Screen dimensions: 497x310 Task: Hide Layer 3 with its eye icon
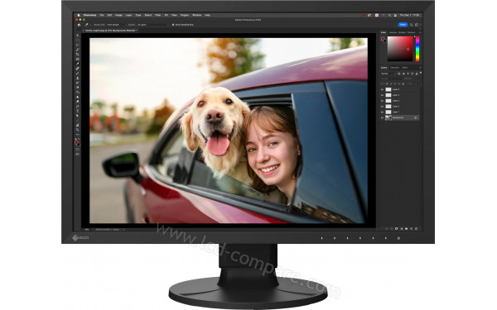pos(382,101)
